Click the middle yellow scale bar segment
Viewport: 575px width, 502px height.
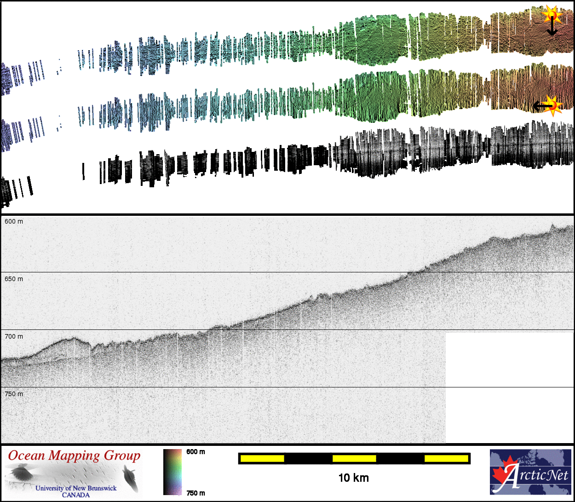[x=354, y=458]
